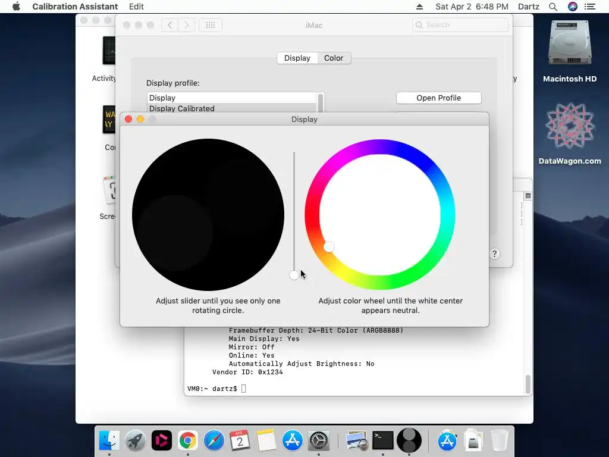Go back in iMac preferences window
Screen dimensions: 609x457
(169, 25)
